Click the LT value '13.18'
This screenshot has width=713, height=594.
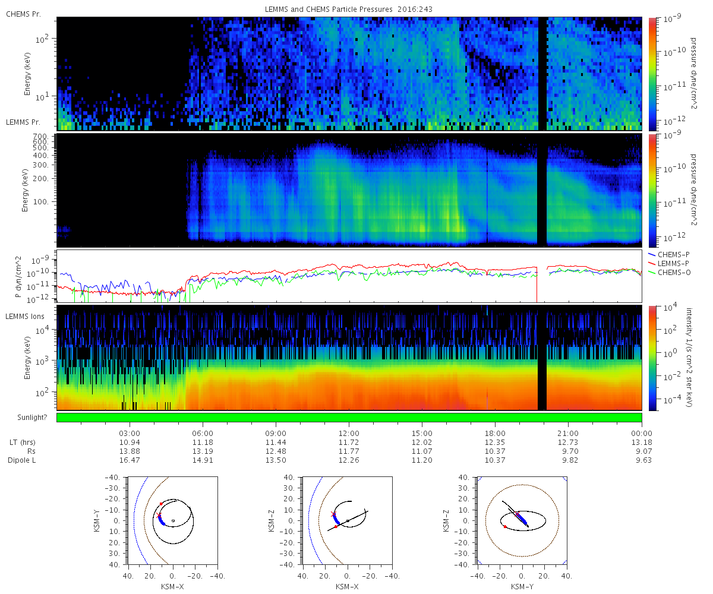click(x=642, y=443)
